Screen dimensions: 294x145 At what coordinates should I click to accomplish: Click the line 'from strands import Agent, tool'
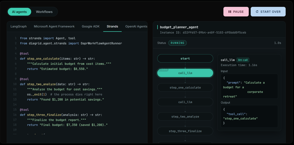[48, 38]
